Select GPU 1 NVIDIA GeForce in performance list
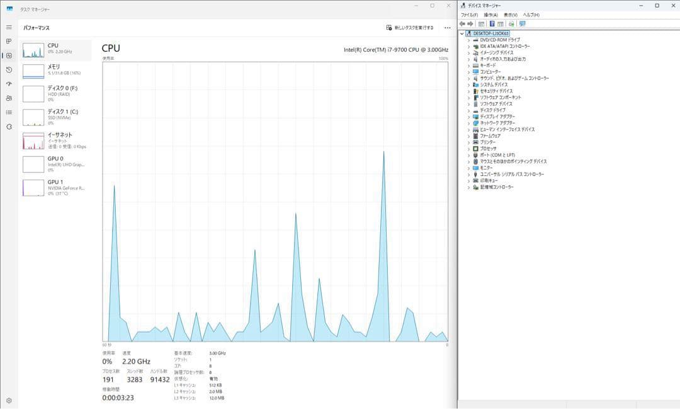Image resolution: width=680 pixels, height=409 pixels. 54,187
